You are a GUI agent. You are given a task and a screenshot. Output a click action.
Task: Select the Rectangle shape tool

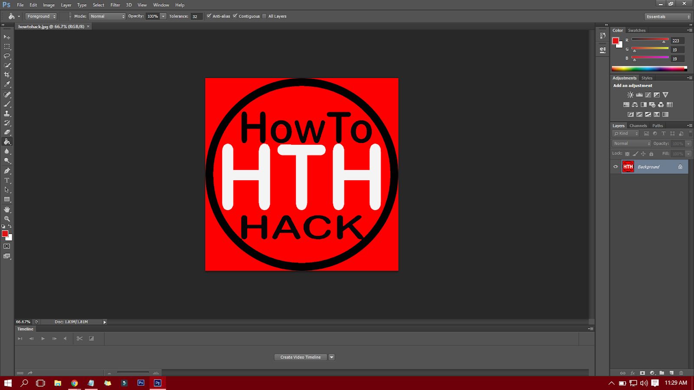[7, 199]
